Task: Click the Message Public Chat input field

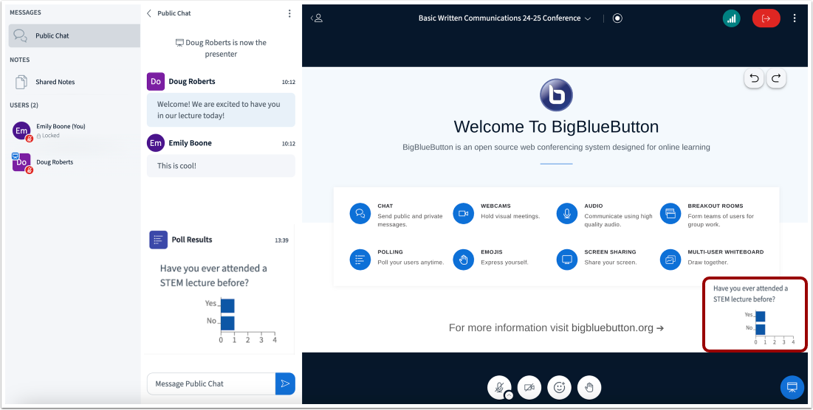Action: tap(211, 383)
